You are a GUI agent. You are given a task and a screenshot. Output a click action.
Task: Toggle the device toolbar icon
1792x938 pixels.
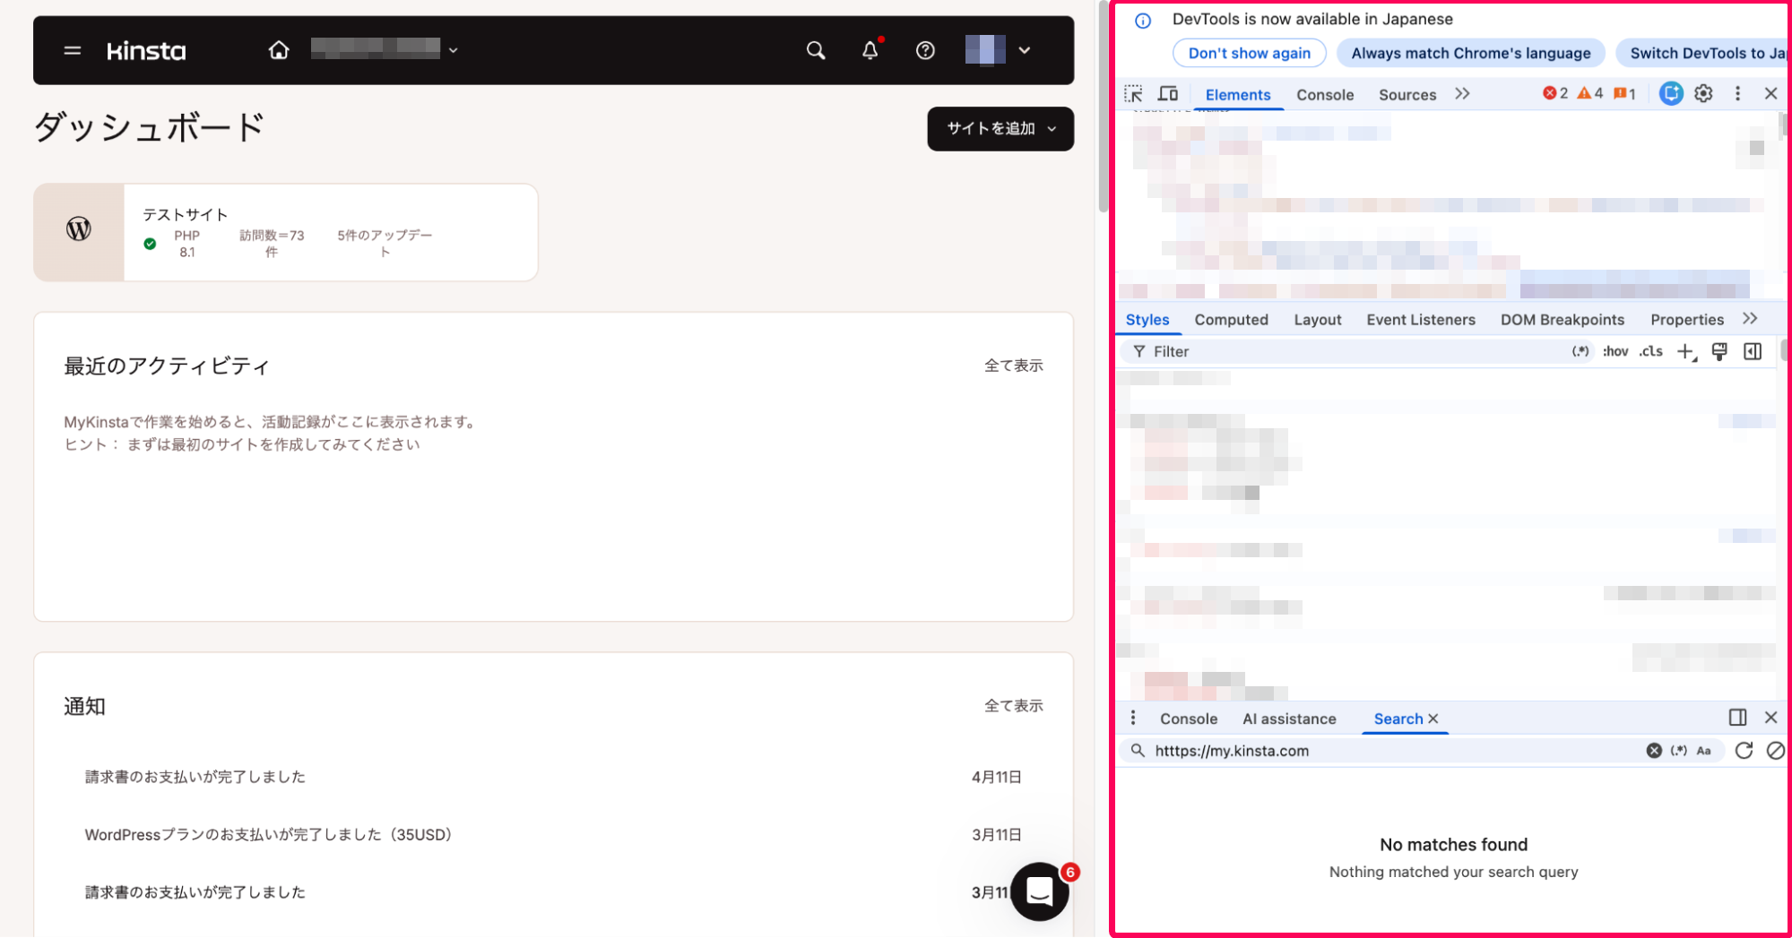coord(1167,94)
